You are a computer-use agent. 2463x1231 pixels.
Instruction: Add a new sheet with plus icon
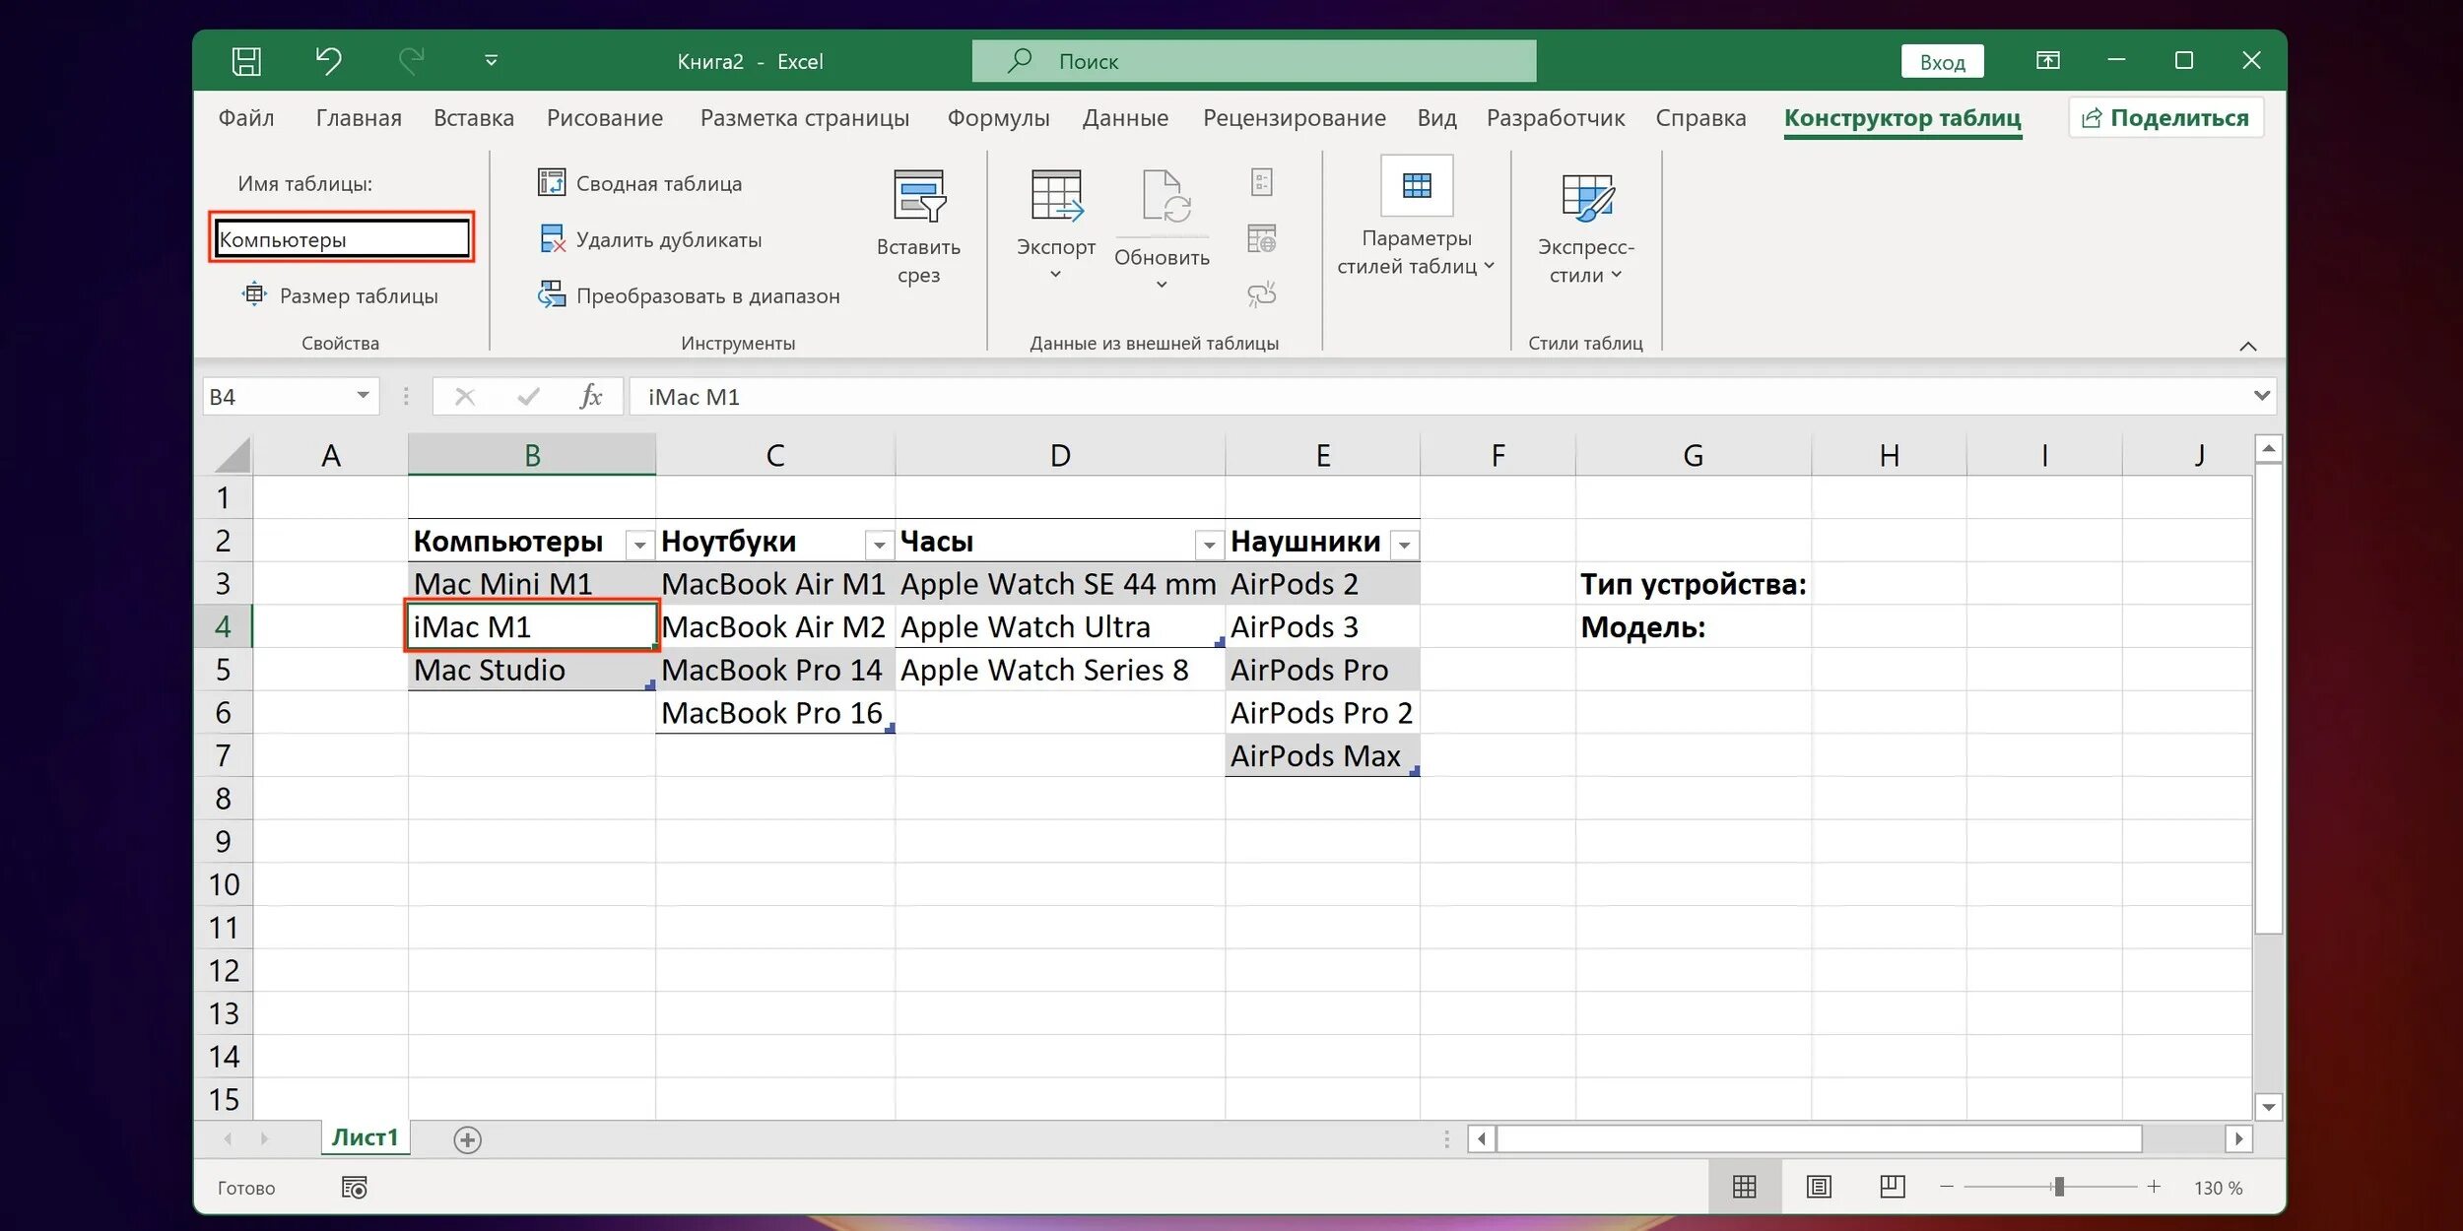click(x=467, y=1139)
